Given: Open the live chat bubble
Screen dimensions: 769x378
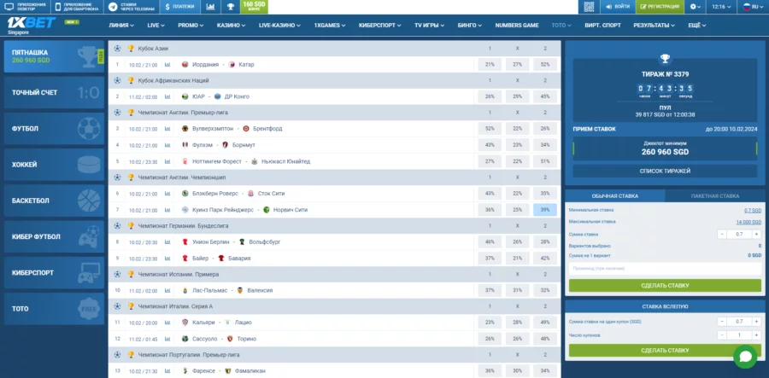Looking at the screenshot, I should (745, 357).
